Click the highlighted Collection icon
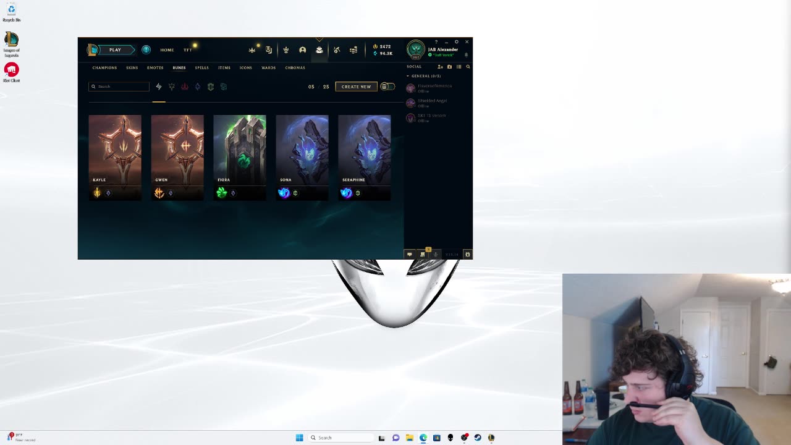This screenshot has width=791, height=445. click(x=319, y=50)
